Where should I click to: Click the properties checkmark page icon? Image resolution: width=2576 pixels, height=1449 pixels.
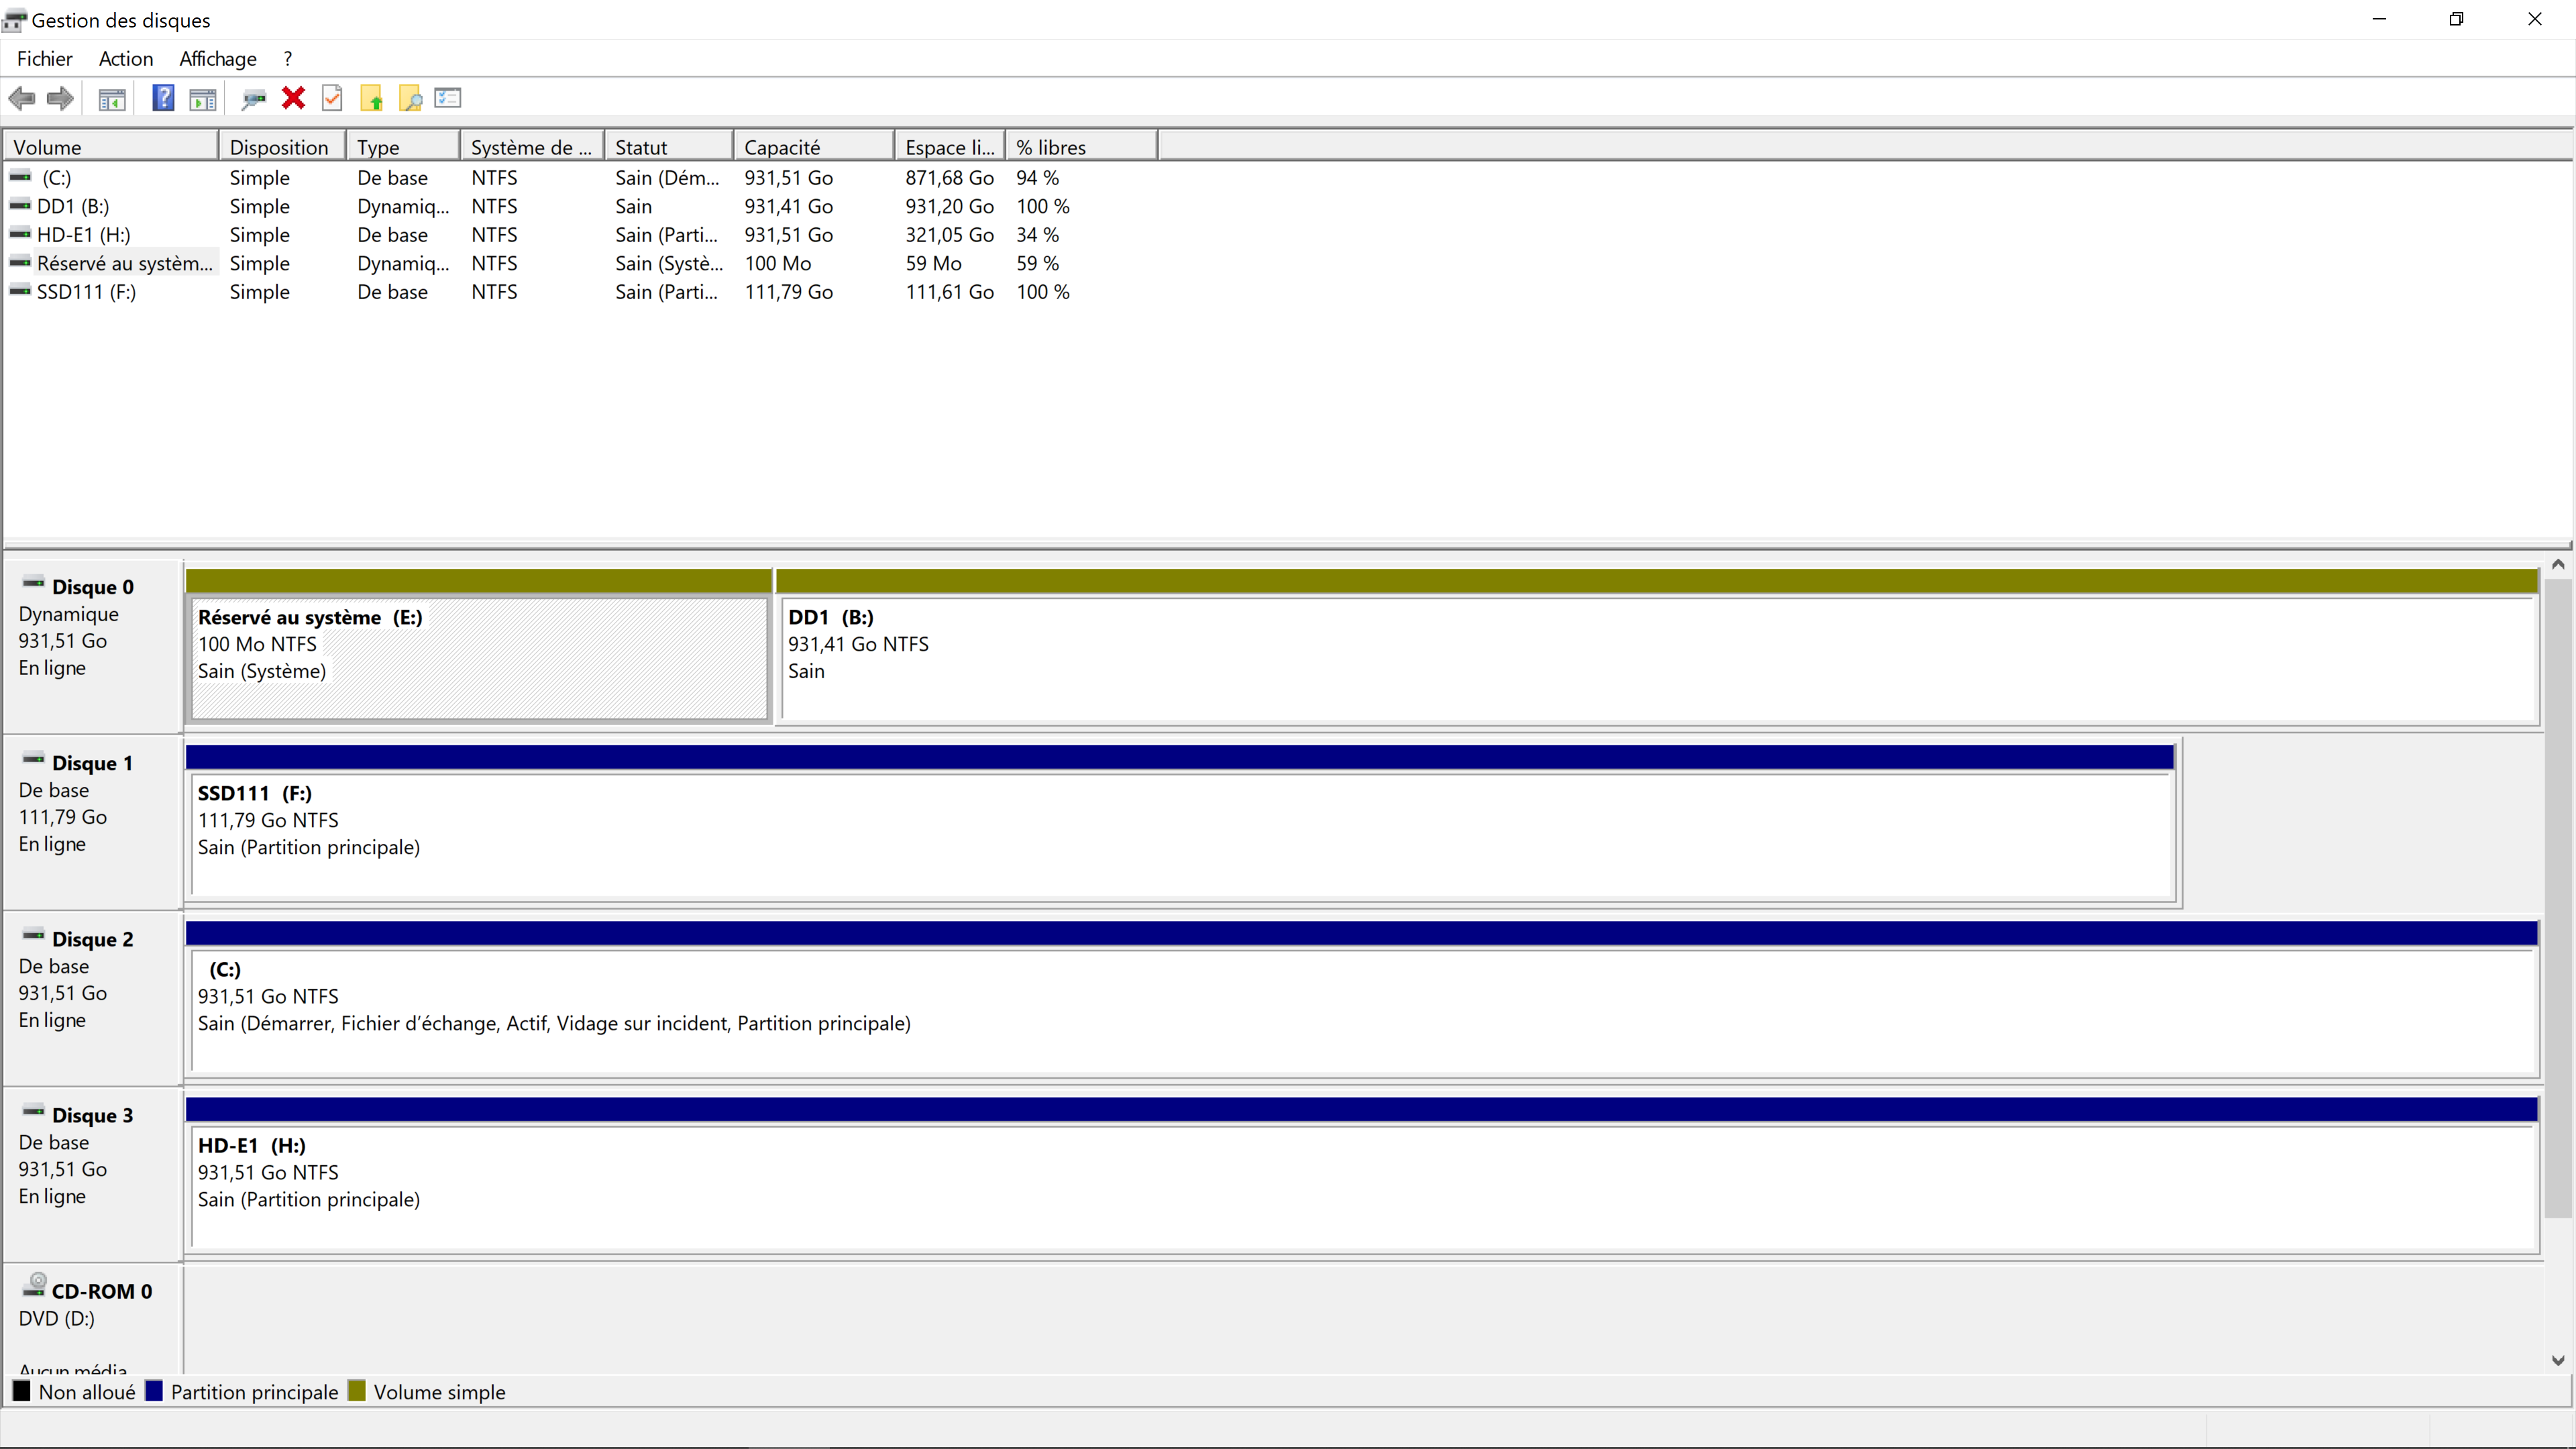pyautogui.click(x=332, y=98)
